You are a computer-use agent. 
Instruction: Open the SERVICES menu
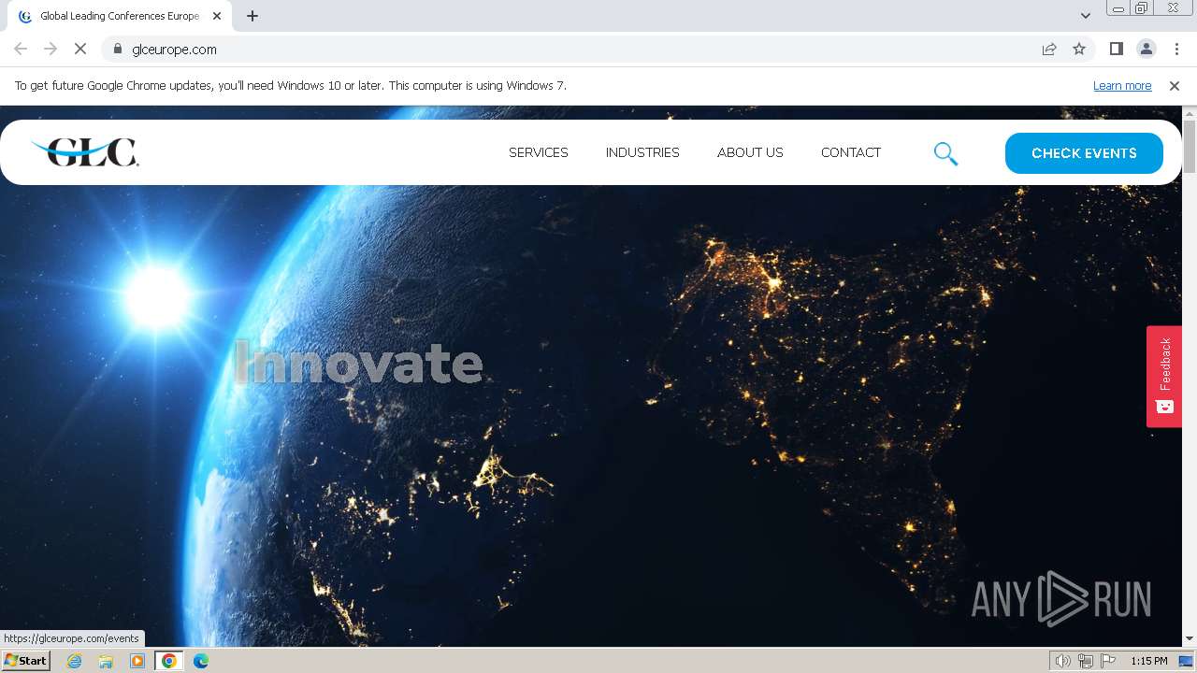click(539, 152)
